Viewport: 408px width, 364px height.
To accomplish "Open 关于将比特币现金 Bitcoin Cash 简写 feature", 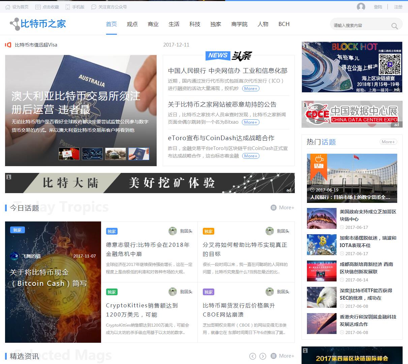I will pyautogui.click(x=49, y=278).
